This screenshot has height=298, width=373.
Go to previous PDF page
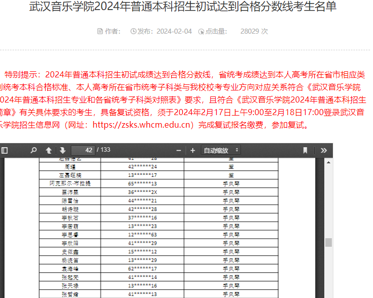[49, 150]
